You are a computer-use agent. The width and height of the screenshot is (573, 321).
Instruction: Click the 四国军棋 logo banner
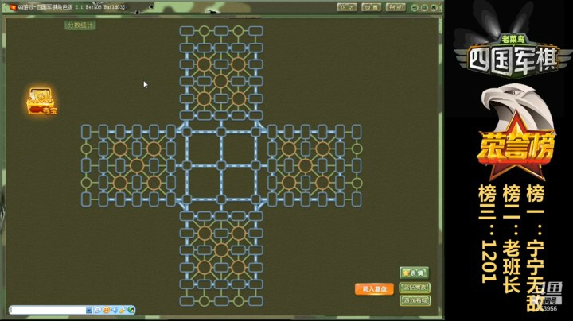513,56
